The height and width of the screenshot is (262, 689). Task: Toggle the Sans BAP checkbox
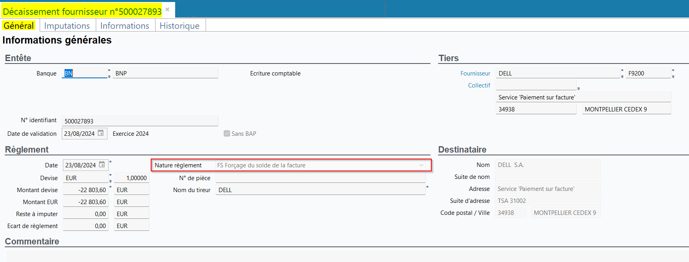227,133
